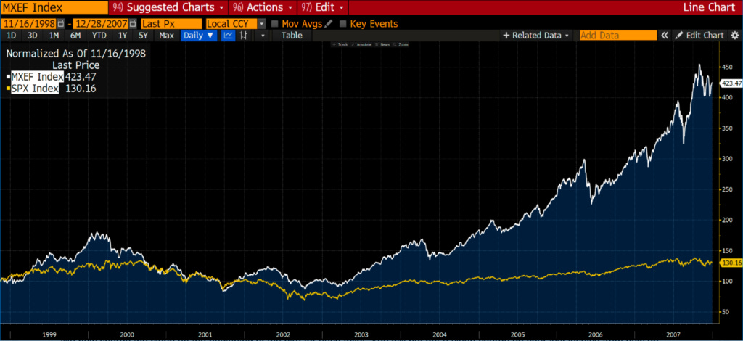Open chart settings gear icon
Viewport: 743px width, 341px height.
[734, 36]
